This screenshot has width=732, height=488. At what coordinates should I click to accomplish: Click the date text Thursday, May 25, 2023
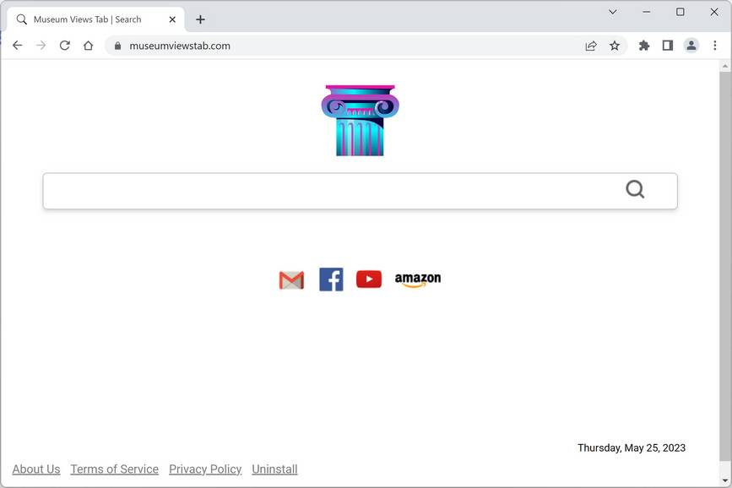[632, 447]
